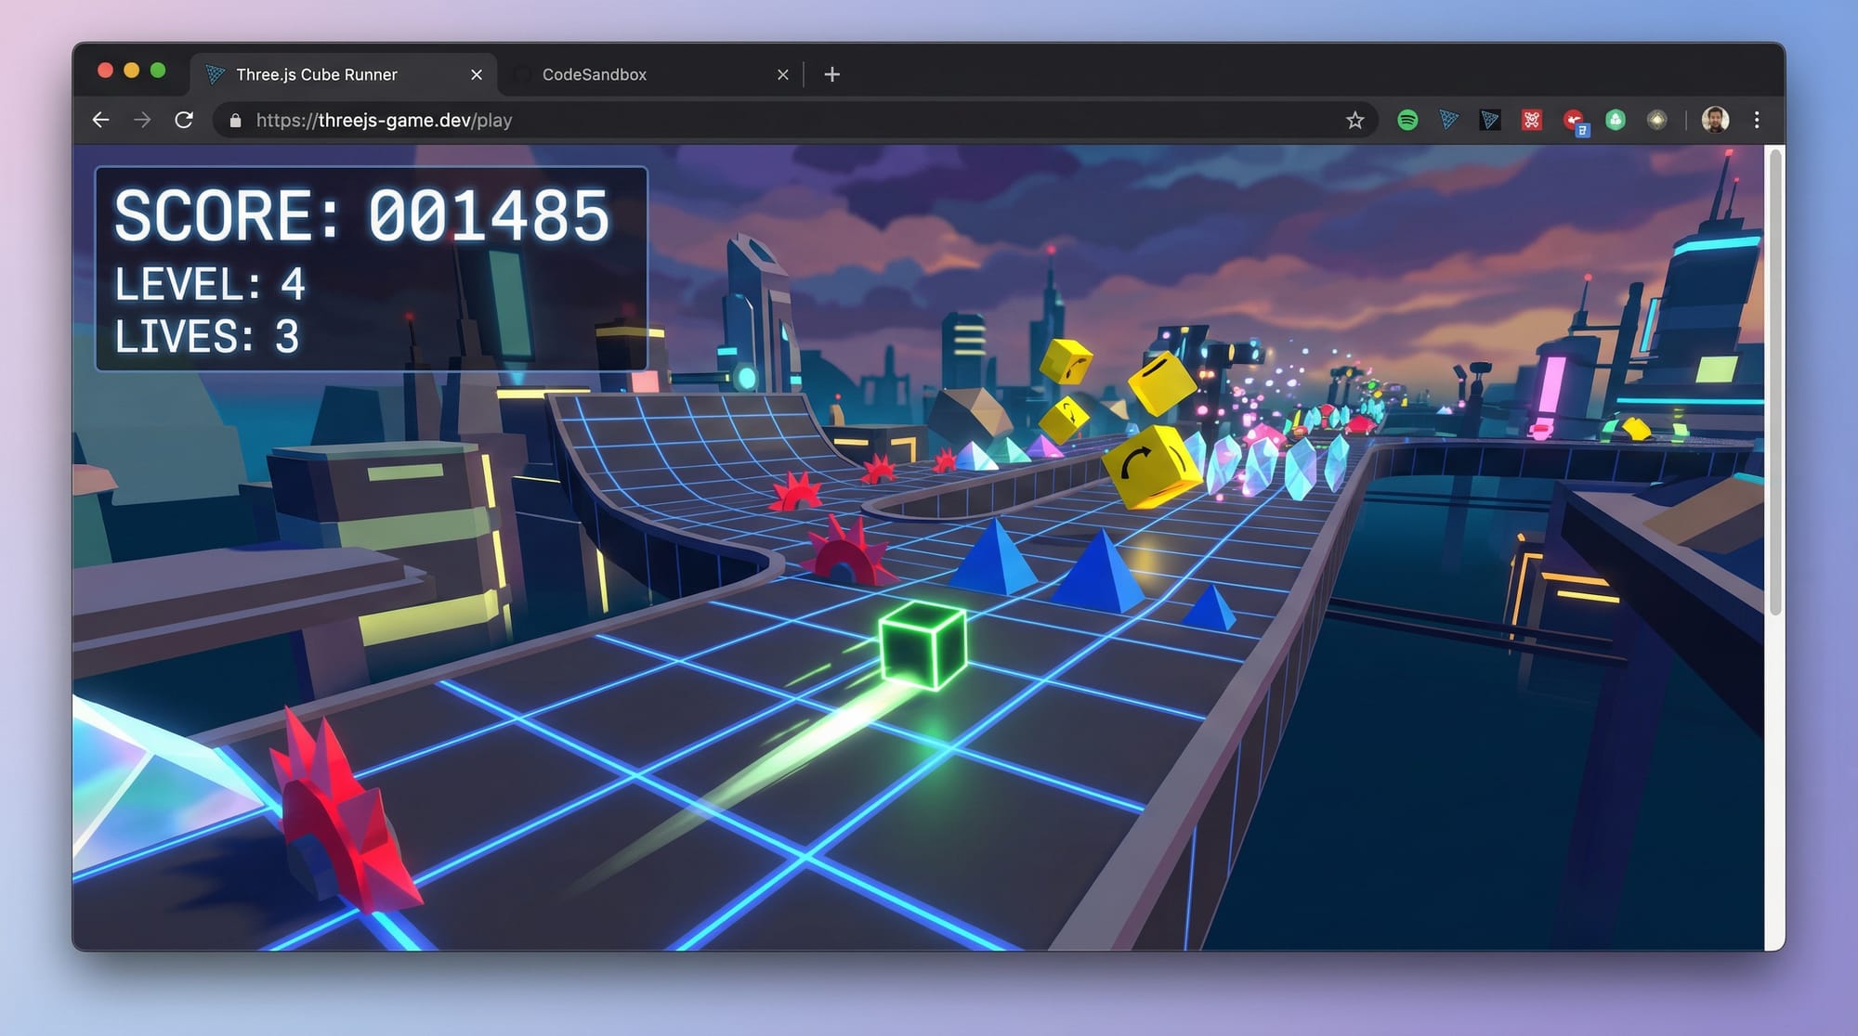Click the glowing orb extension icon
The height and width of the screenshot is (1036, 1858).
[1657, 120]
